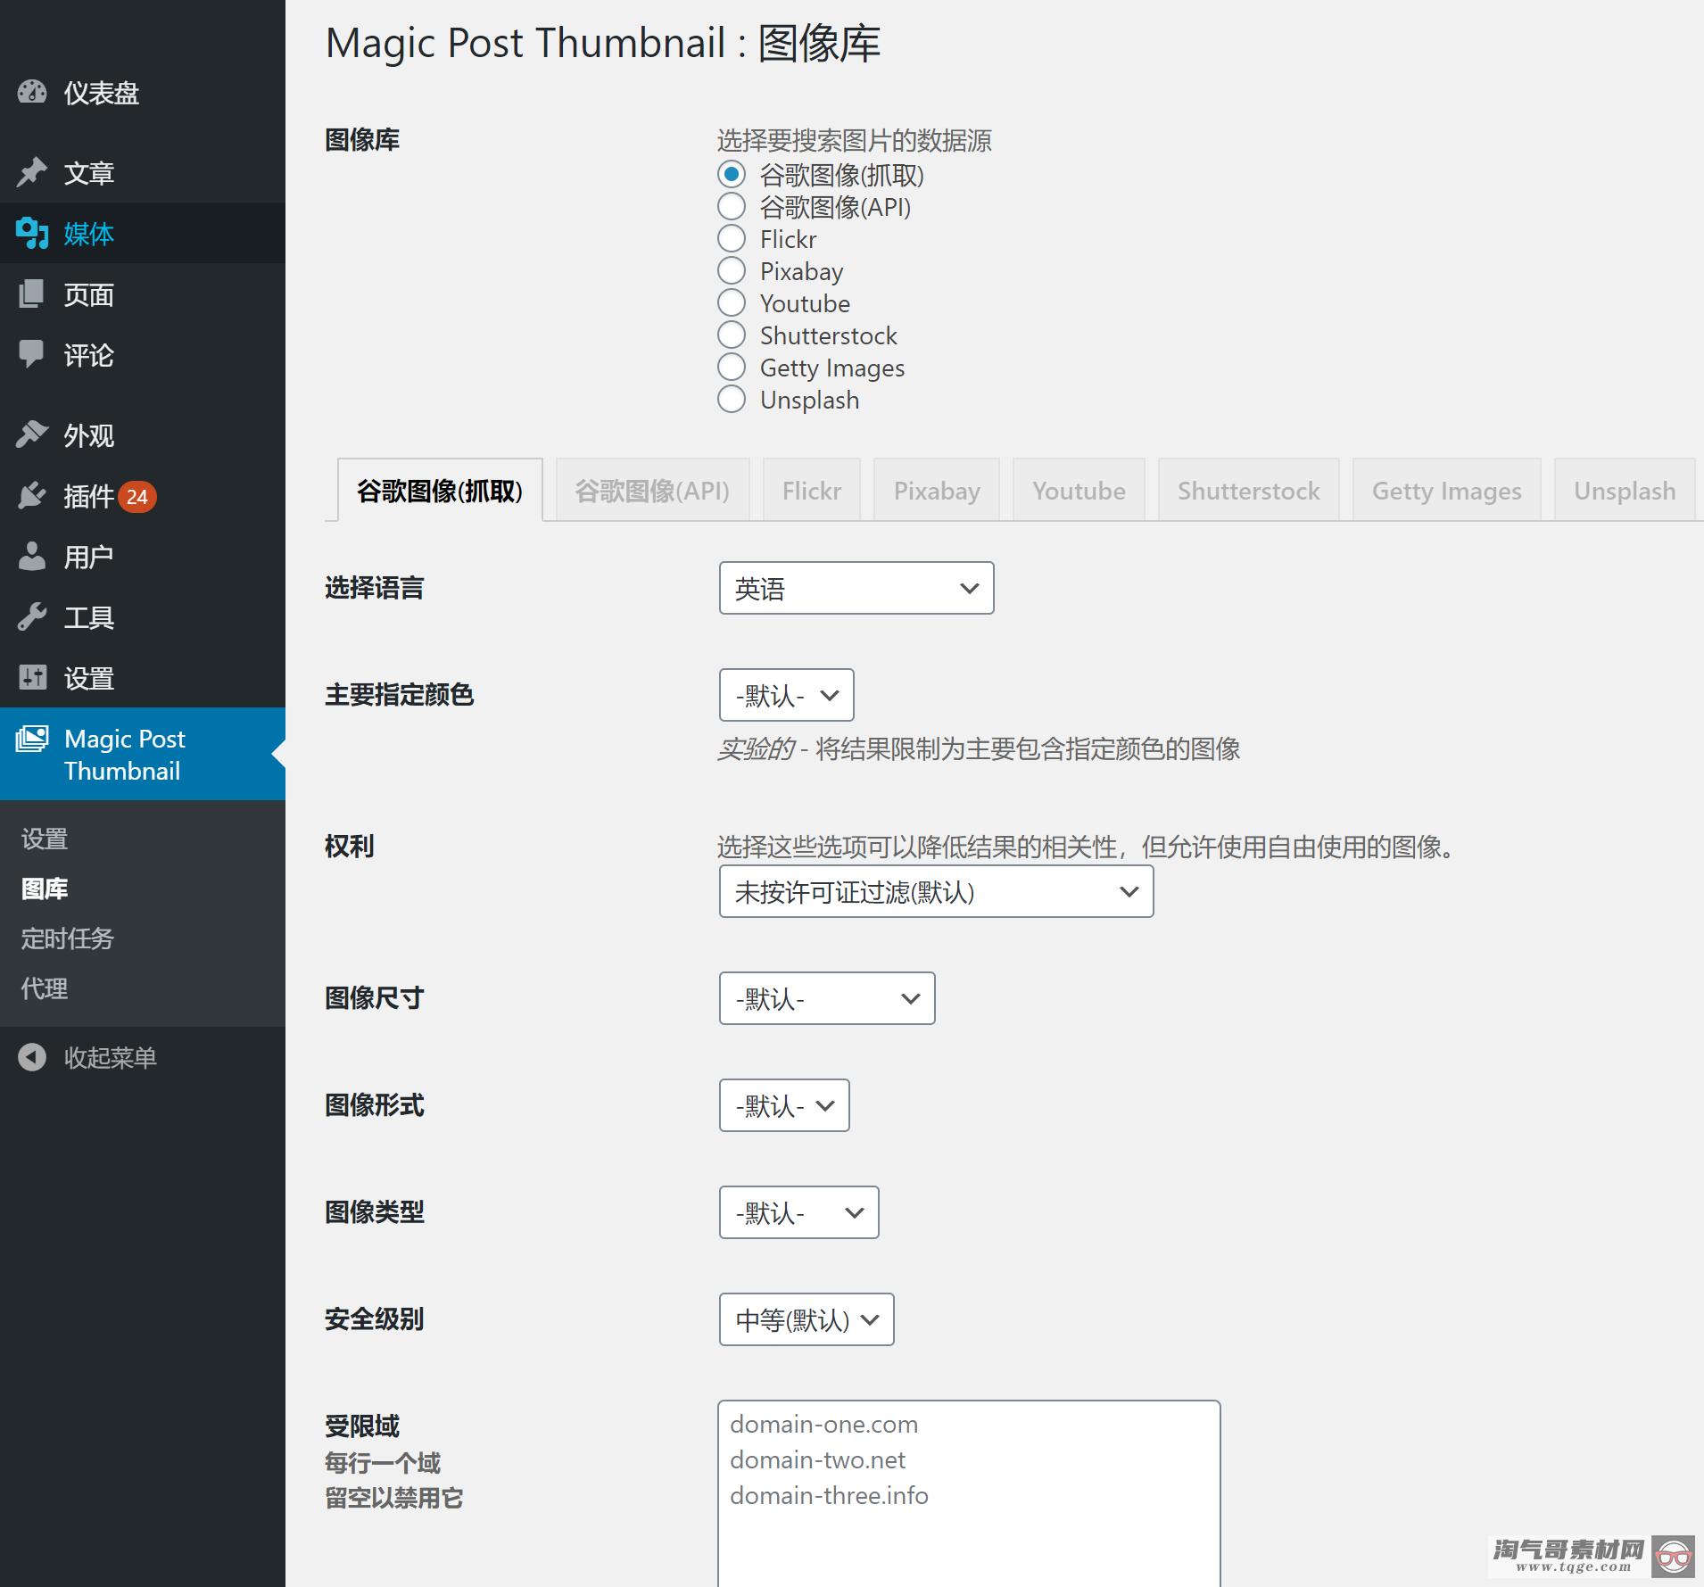Pick the Getty Images radio button
Viewport: 1704px width, 1587px height.
click(x=732, y=367)
